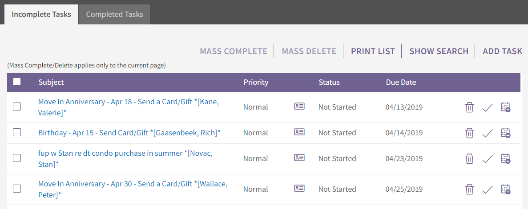Screen dimensions: 528x209
Task: Open the Move In Anniversary Apr 30 task link
Action: (x=133, y=189)
